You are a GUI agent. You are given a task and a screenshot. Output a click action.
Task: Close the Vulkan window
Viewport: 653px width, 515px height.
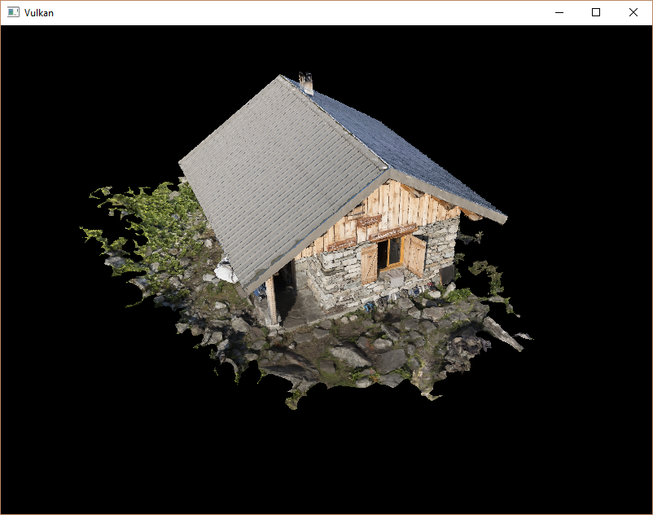[x=633, y=12]
